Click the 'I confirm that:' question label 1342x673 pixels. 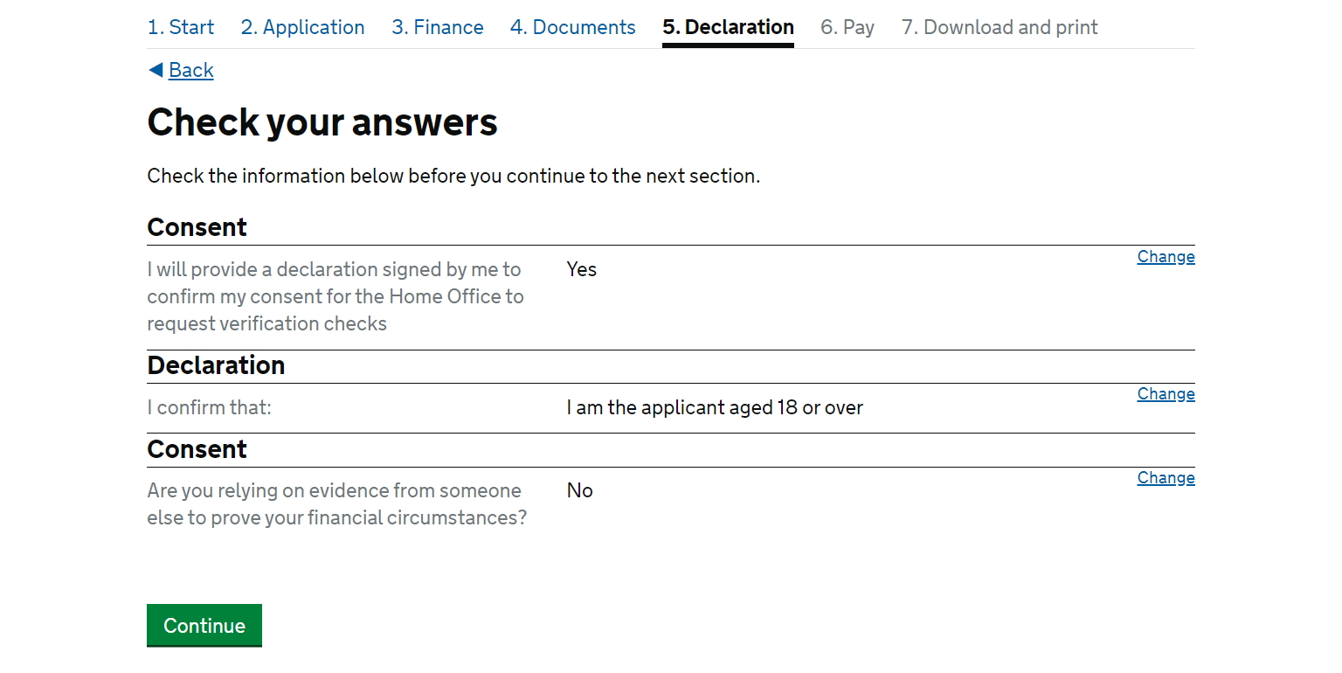(210, 407)
